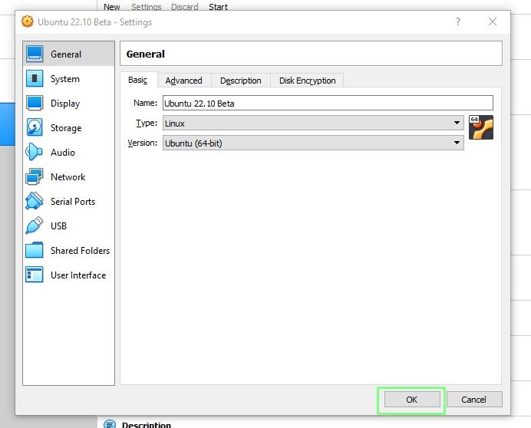This screenshot has height=428, width=531.
Task: Select the Serial Ports connector icon
Action: 35,201
